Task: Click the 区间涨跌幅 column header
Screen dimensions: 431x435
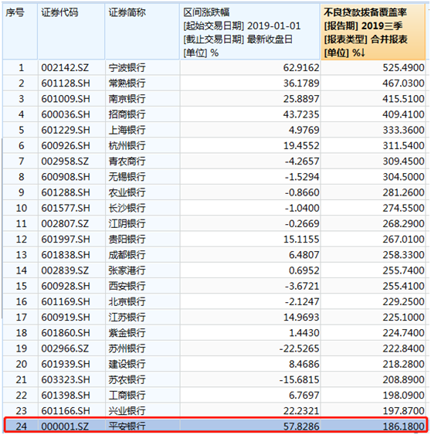Action: (x=249, y=32)
